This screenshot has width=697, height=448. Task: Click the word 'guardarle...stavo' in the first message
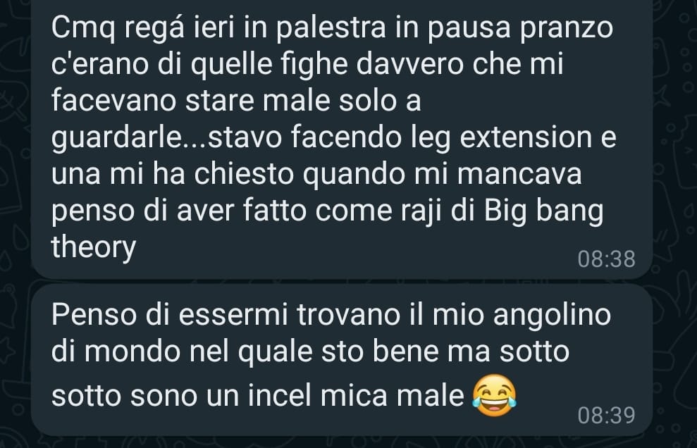click(x=167, y=138)
